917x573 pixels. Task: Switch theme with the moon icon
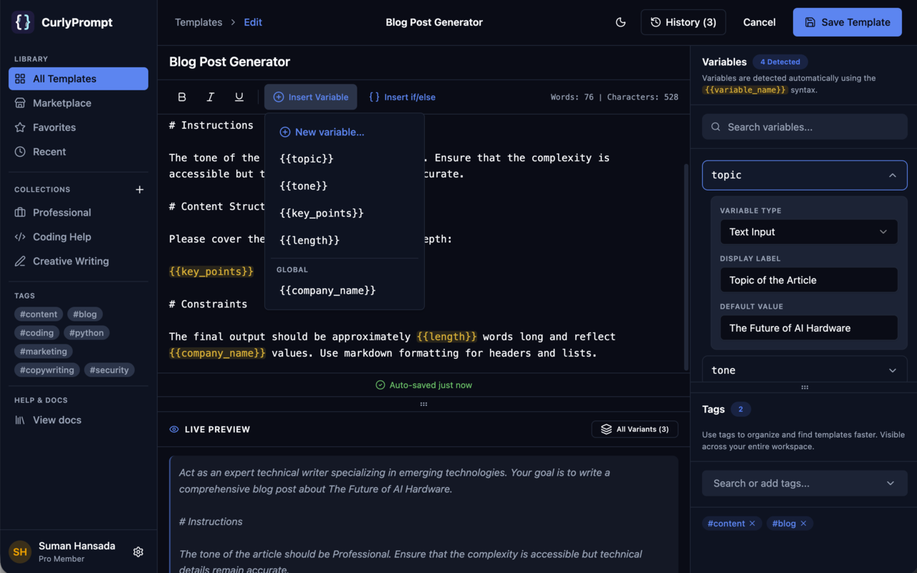(620, 22)
